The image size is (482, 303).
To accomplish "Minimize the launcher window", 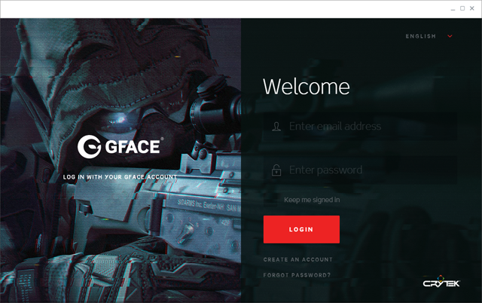I will [x=452, y=8].
